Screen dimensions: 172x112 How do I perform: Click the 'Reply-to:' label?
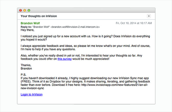pos(26,27)
